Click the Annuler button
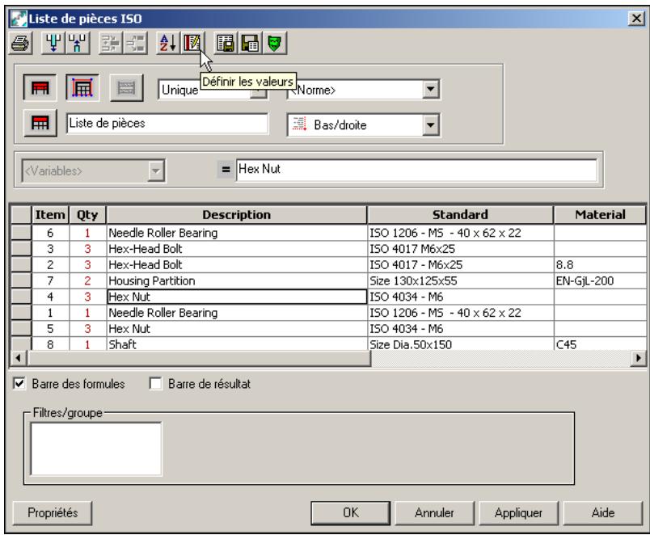650x535 pixels. (434, 513)
